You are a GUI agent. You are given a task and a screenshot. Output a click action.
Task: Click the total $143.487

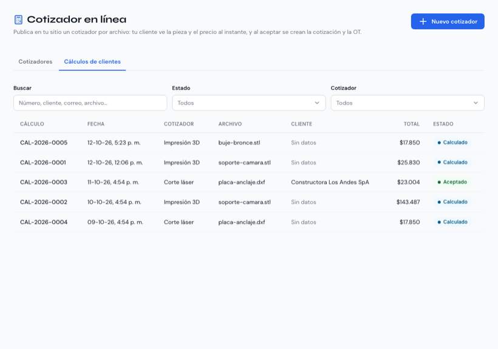pos(408,202)
